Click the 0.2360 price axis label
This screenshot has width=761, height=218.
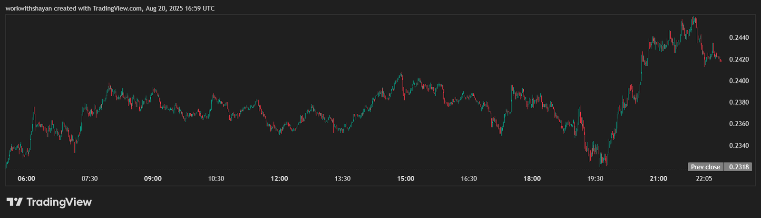[x=739, y=124]
